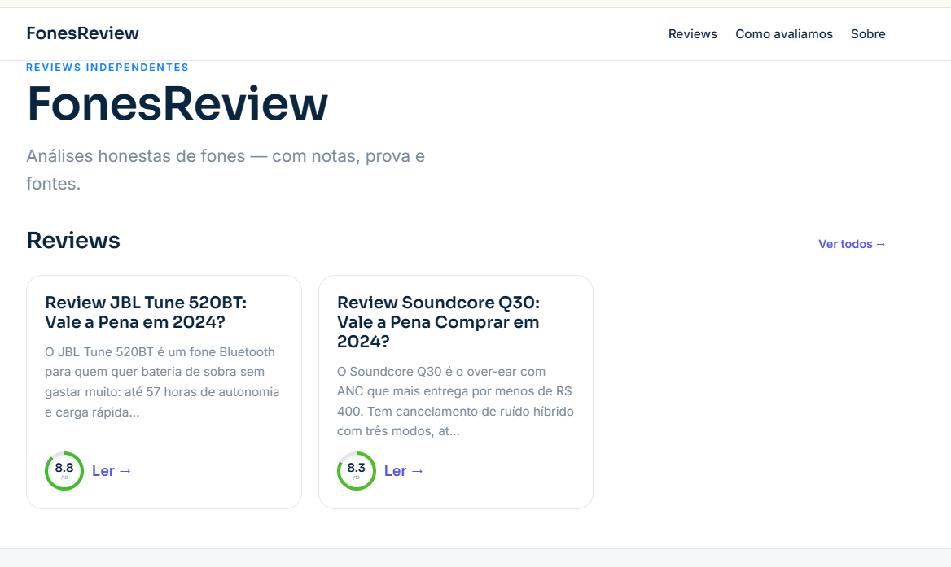This screenshot has width=951, height=567.
Task: Click Ler link on JBL Tune 520BT card
Action: click(x=112, y=471)
